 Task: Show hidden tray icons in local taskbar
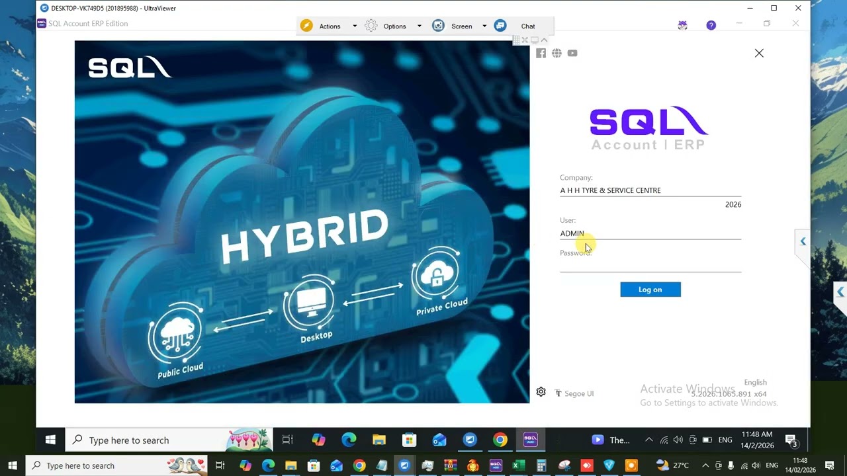point(705,465)
